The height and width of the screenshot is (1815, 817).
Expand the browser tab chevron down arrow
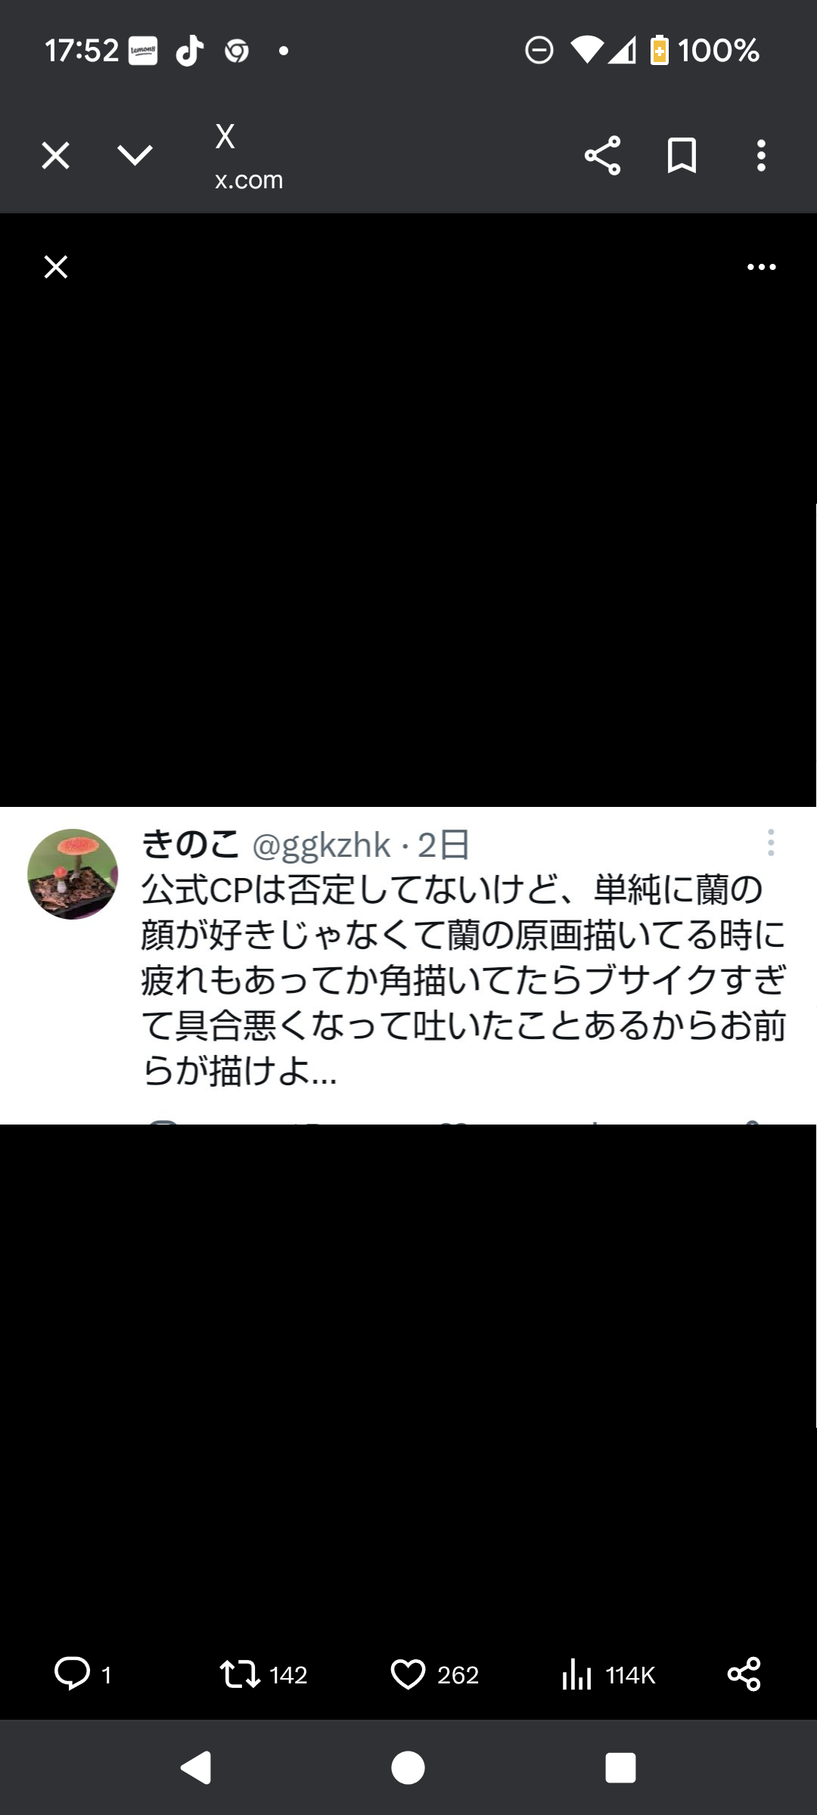135,156
